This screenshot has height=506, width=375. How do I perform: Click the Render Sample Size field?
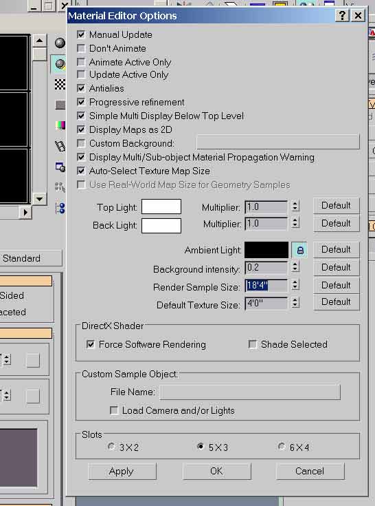click(266, 286)
